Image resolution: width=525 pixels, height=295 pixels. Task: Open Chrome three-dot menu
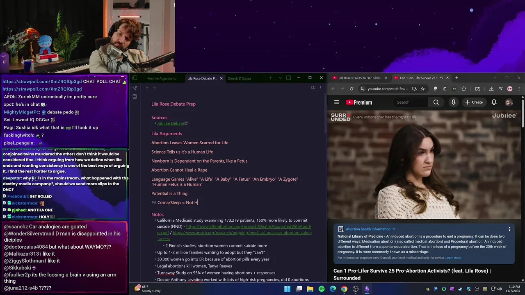[519, 88]
